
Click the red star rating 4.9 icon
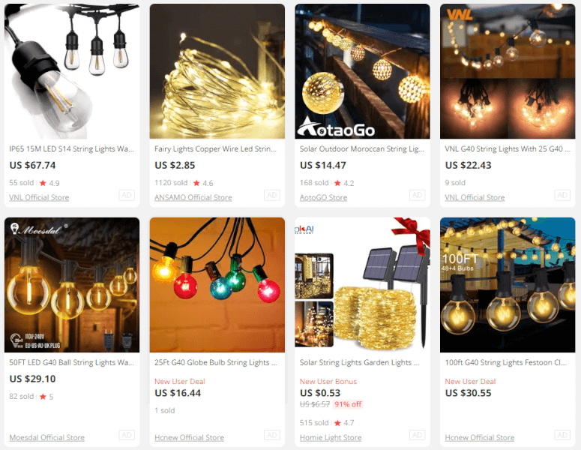point(43,183)
